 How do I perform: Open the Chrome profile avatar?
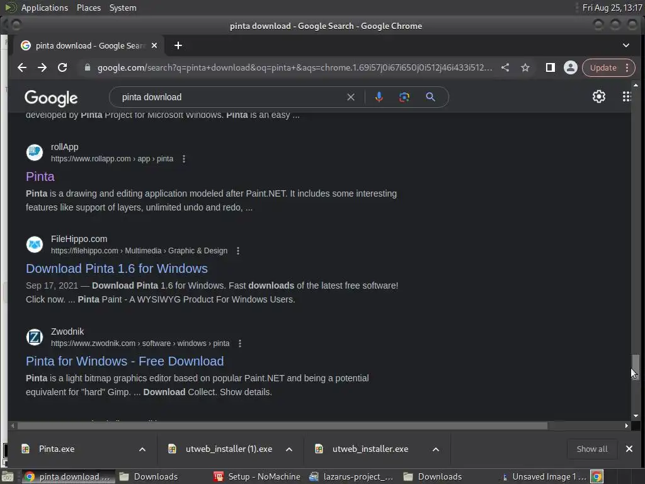click(570, 67)
